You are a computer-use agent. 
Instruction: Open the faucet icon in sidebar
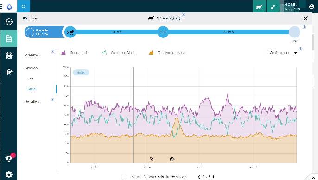coord(9,72)
